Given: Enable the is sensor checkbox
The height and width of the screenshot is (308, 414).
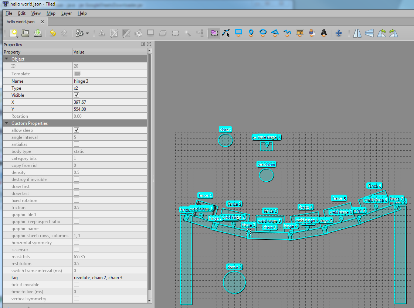Looking at the screenshot, I should coord(77,249).
